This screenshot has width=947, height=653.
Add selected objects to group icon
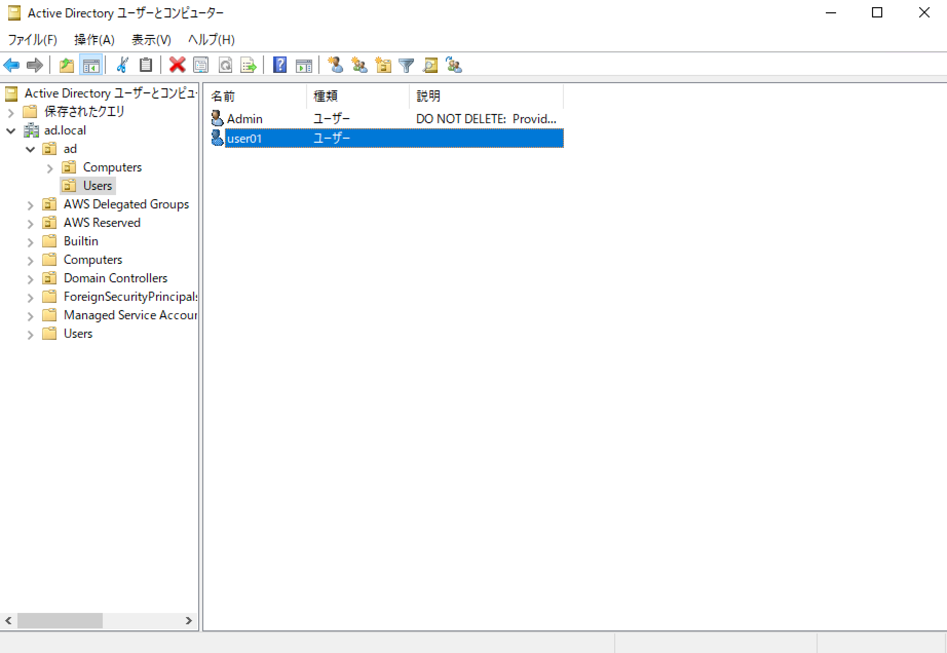coord(454,65)
